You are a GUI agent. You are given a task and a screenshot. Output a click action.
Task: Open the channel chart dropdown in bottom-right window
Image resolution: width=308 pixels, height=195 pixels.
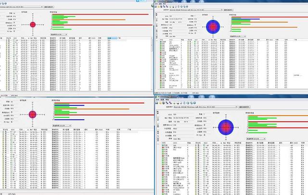[x=256, y=139]
